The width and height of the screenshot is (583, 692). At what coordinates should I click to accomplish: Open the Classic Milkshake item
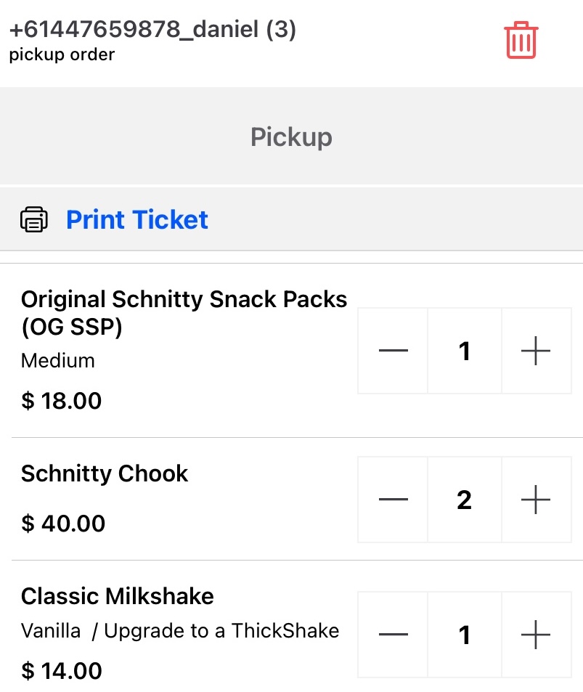click(118, 596)
